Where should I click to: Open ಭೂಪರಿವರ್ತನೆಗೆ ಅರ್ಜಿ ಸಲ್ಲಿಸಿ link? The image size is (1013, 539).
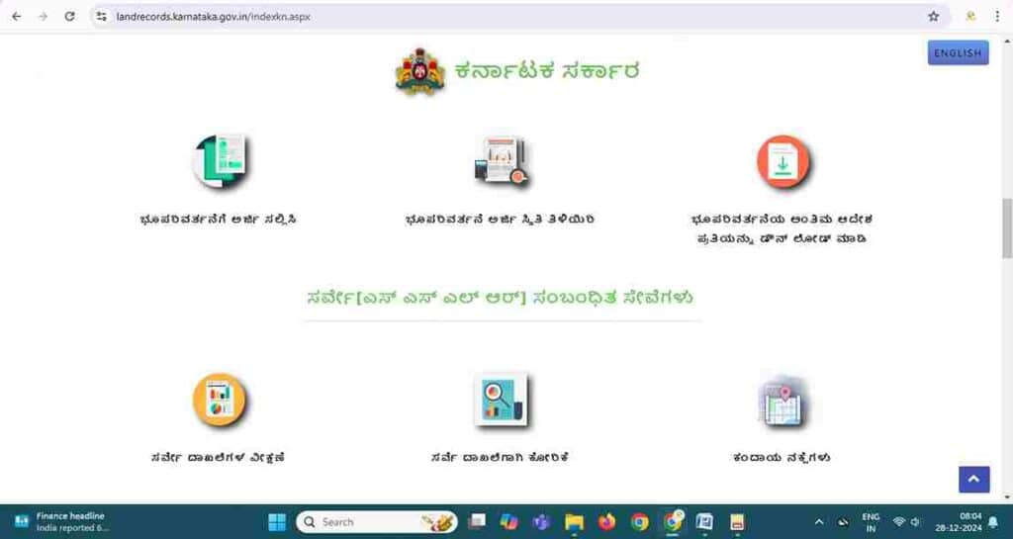click(x=219, y=220)
